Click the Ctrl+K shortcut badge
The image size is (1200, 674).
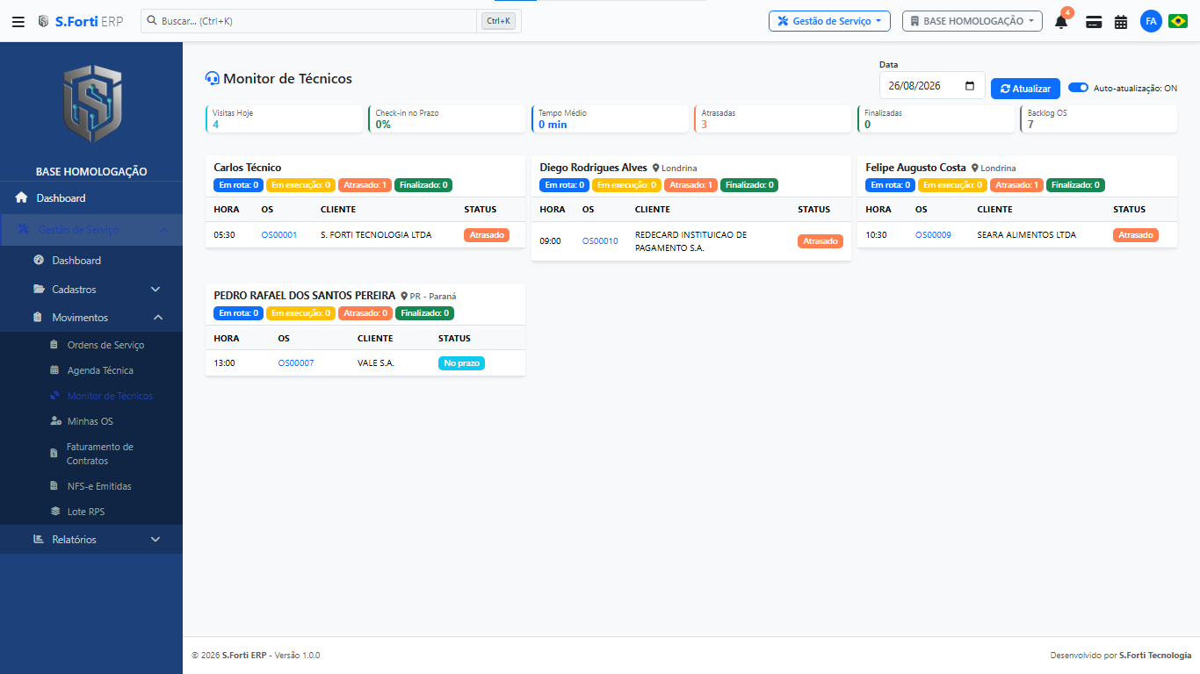[498, 21]
